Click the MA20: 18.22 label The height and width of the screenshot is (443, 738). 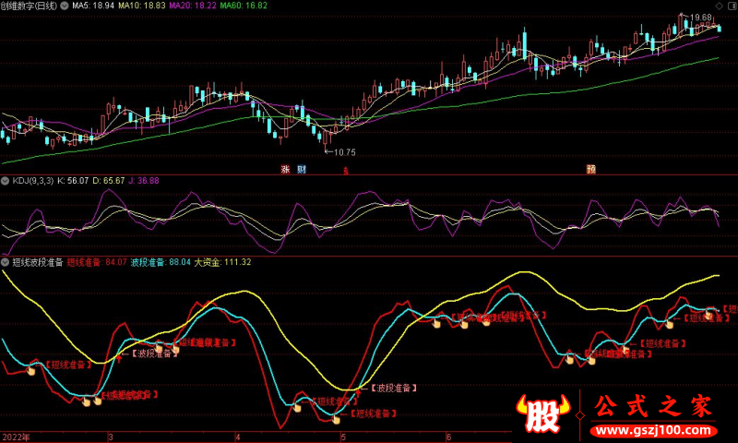193,6
